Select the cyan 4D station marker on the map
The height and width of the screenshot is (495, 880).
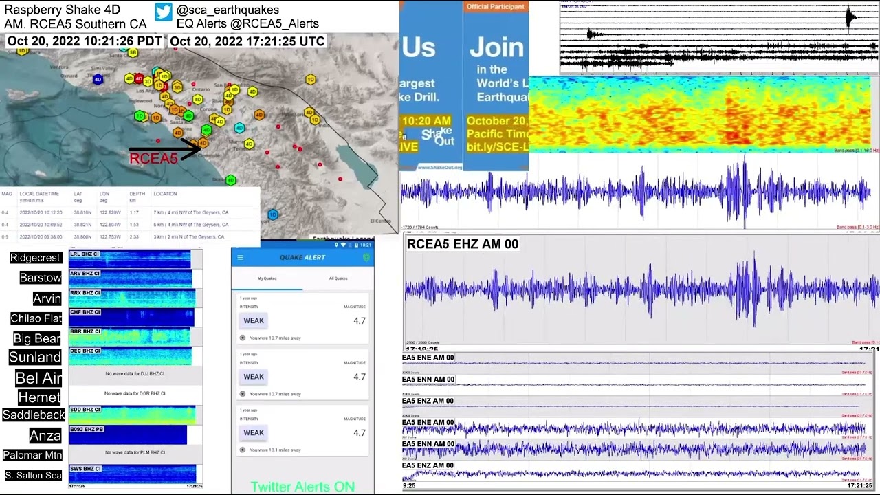[x=239, y=128]
